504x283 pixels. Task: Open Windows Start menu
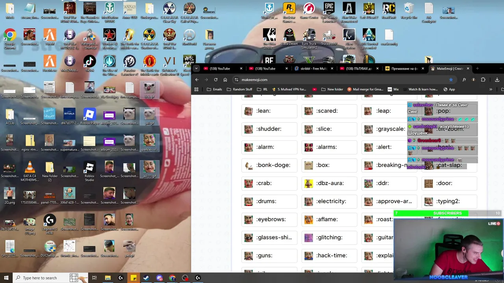click(x=6, y=278)
